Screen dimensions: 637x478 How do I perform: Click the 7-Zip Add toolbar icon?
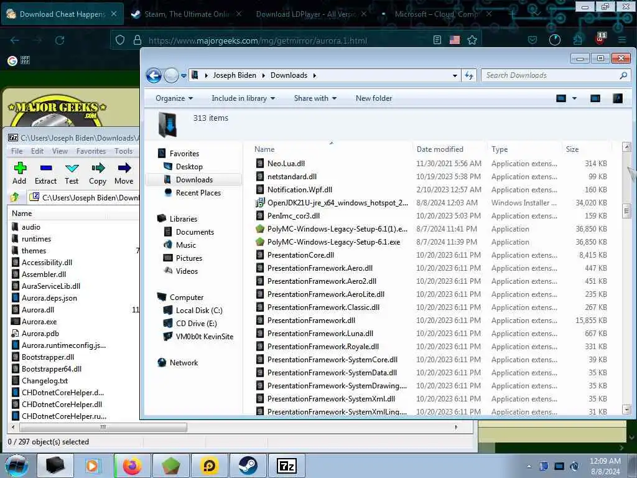coord(19,173)
